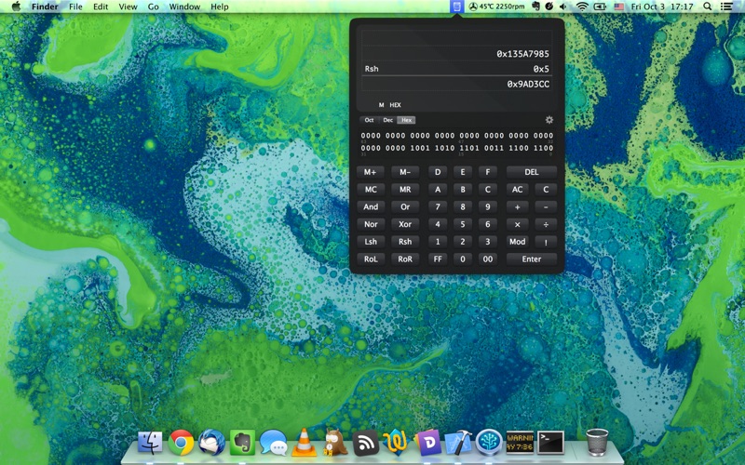Open Notification Center list icon
The width and height of the screenshot is (745, 465).
726,7
